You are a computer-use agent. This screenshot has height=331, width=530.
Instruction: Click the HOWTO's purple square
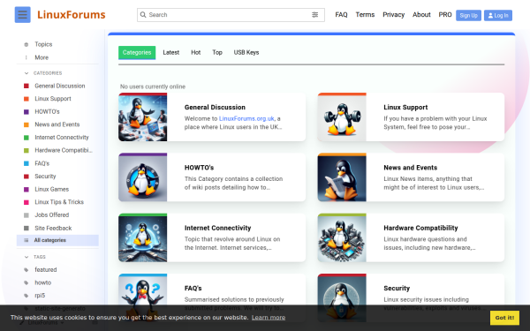click(26, 111)
